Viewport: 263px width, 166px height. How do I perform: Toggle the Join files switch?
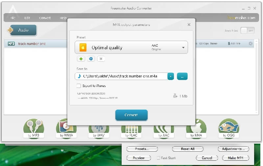[248, 31]
